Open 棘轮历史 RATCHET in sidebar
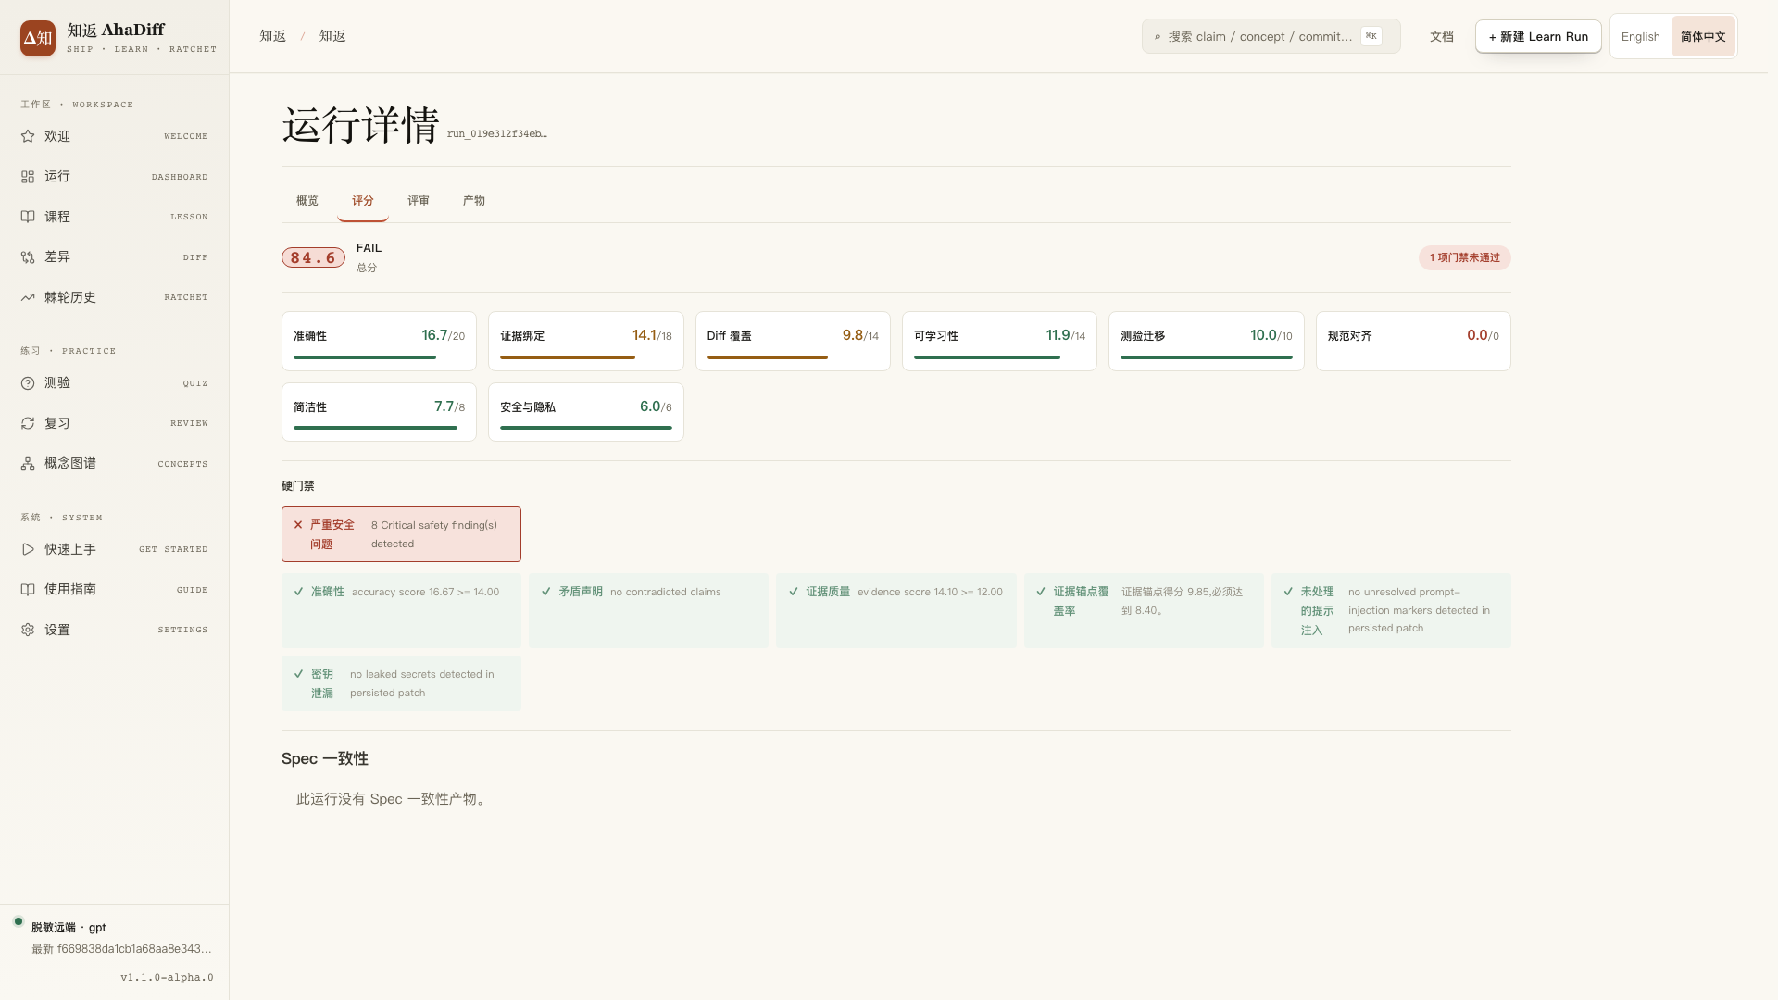 114,297
